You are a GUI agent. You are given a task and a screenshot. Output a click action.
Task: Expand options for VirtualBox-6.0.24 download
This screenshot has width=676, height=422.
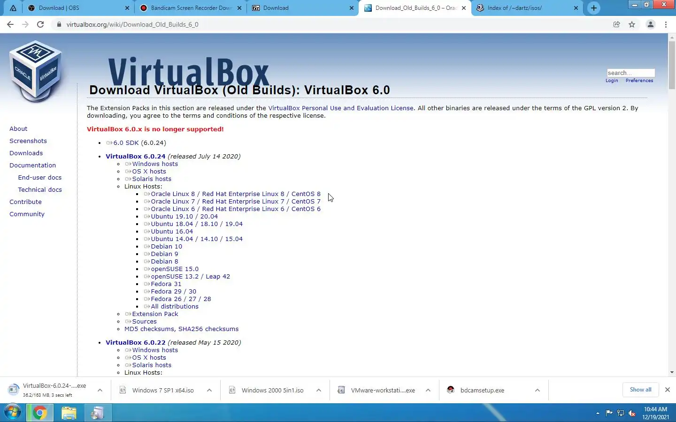(x=100, y=390)
